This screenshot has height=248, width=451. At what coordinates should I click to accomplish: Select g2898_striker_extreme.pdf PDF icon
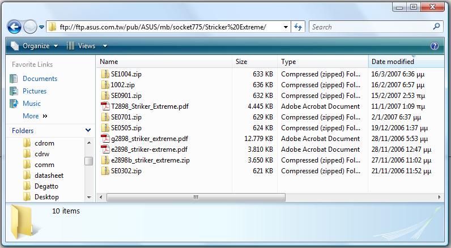tap(105, 139)
